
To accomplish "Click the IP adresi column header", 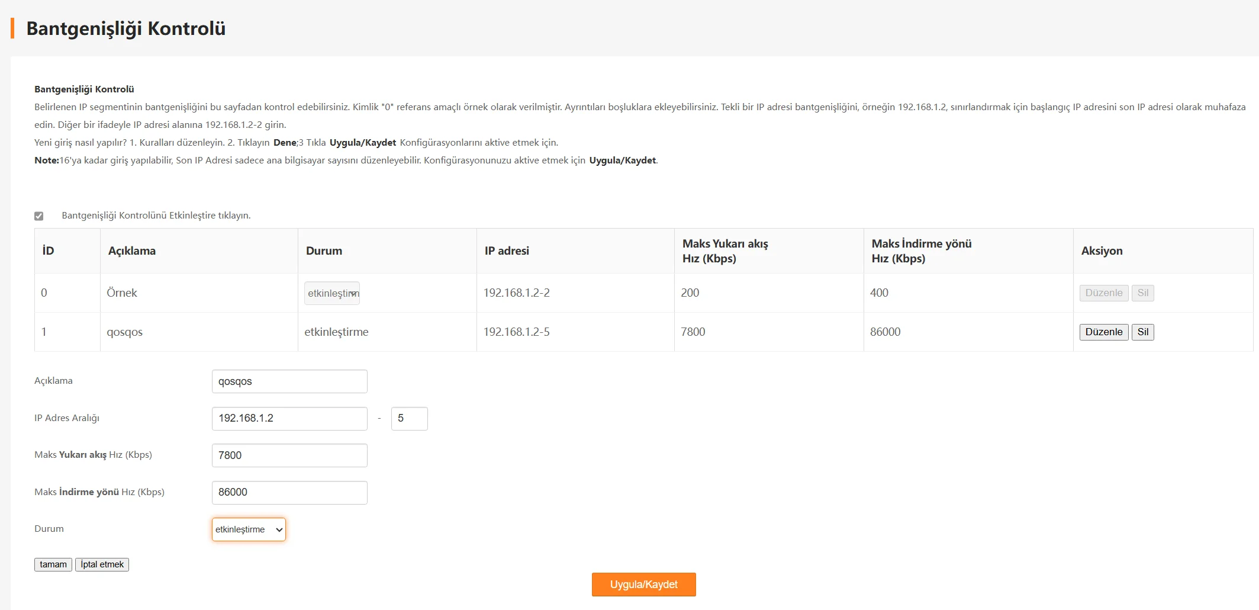I will (x=507, y=251).
